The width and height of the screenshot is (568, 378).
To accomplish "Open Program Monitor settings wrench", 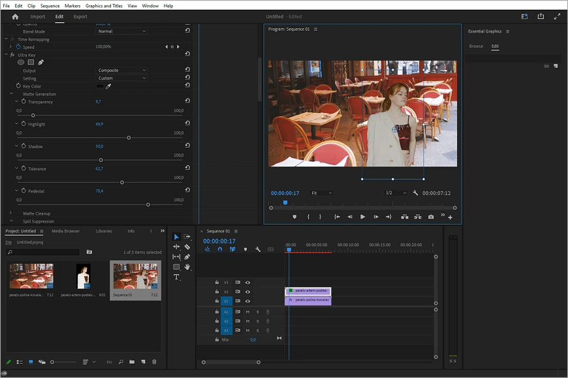I will tap(415, 193).
